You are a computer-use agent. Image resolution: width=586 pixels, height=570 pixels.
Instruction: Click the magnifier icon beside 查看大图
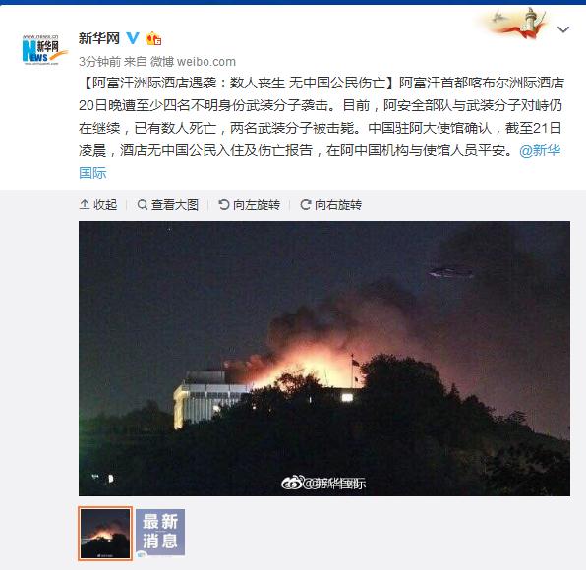pyautogui.click(x=143, y=204)
